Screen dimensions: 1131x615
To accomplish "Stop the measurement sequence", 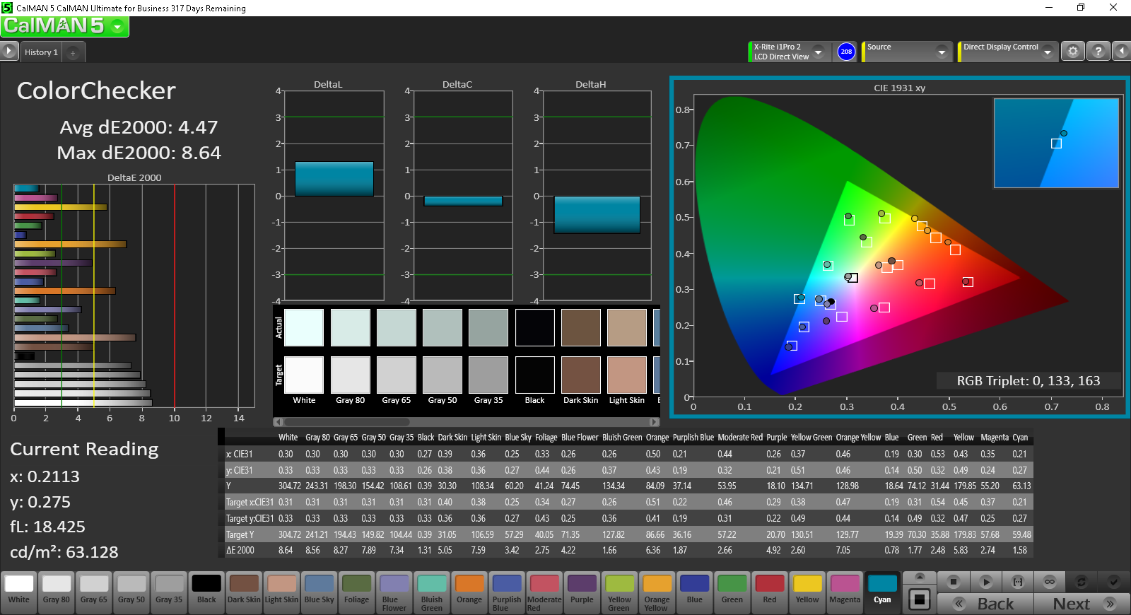I will tap(954, 582).
